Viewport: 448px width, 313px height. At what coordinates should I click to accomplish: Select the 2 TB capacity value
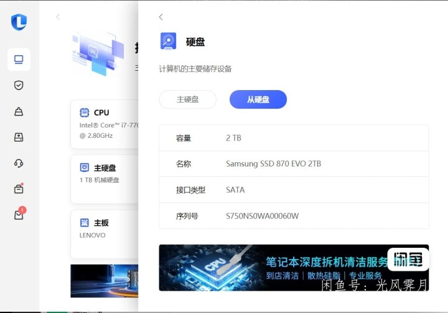(233, 138)
